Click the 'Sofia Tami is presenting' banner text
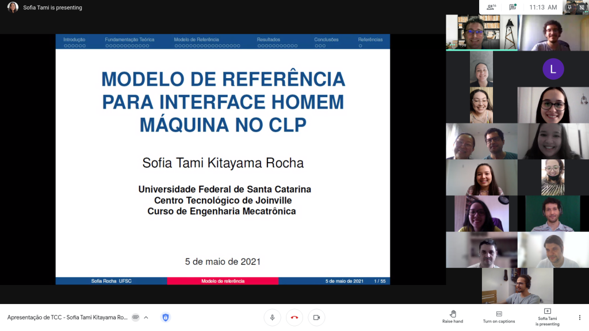 point(52,7)
